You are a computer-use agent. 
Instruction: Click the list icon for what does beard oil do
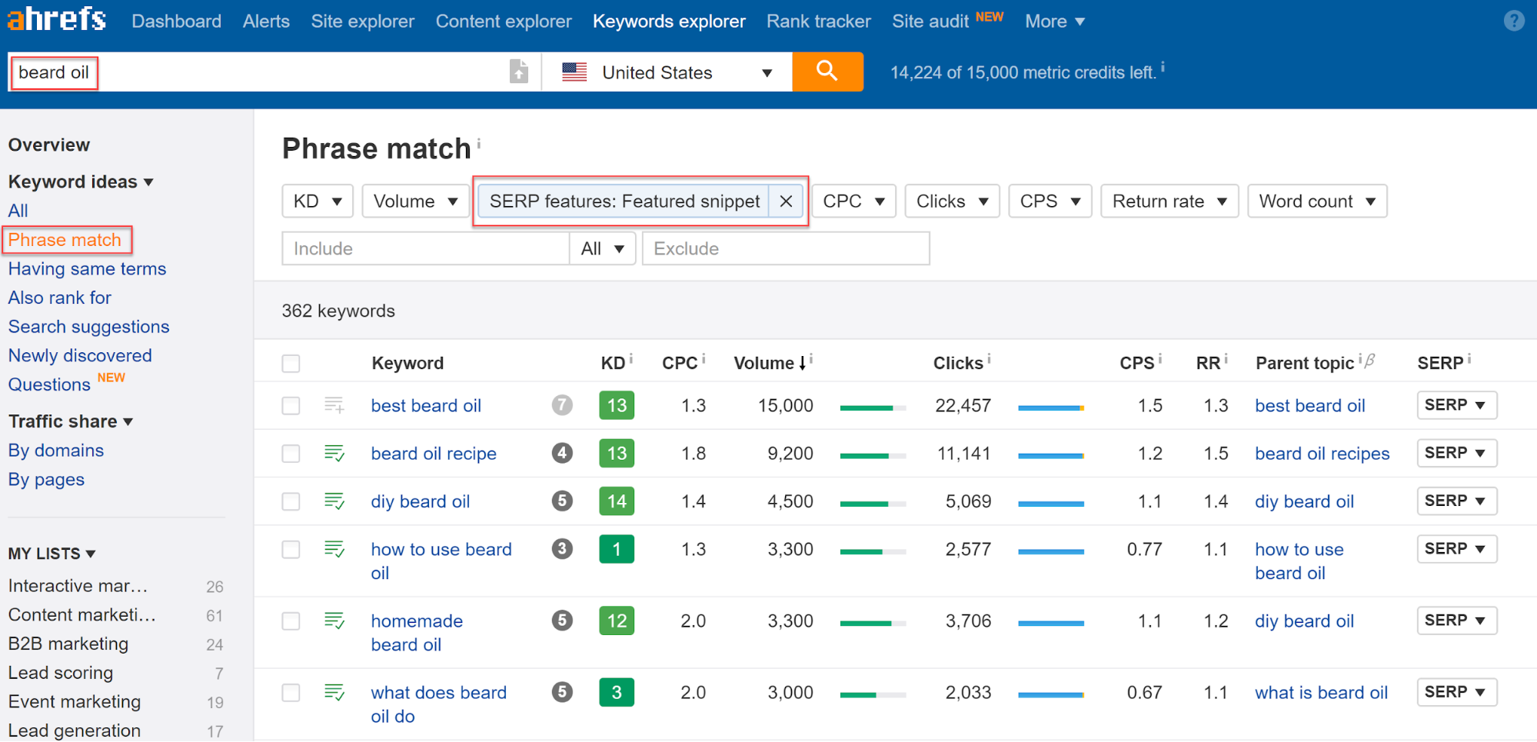(x=334, y=692)
